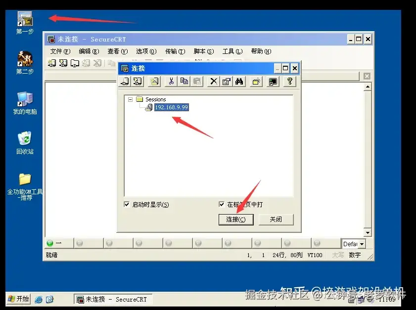Click the Quick Connect icon in the 连接 dialog toolbar
The image size is (416, 310).
pos(138,81)
